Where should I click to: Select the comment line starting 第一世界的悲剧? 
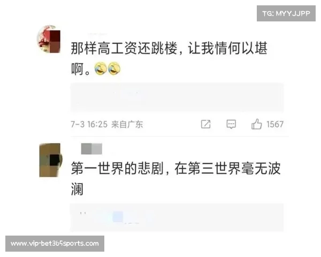[175, 168]
